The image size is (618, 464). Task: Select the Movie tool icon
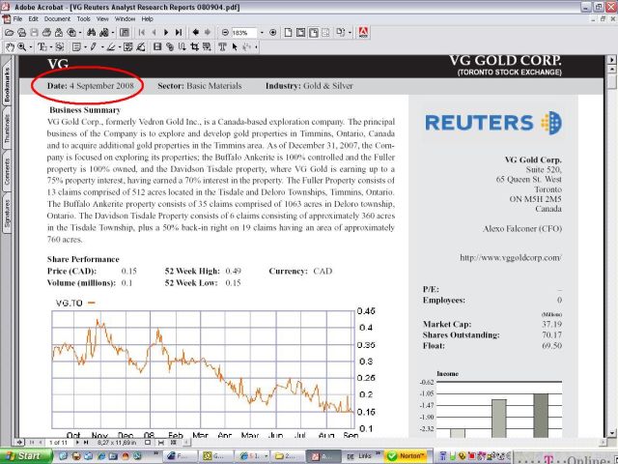(157, 47)
